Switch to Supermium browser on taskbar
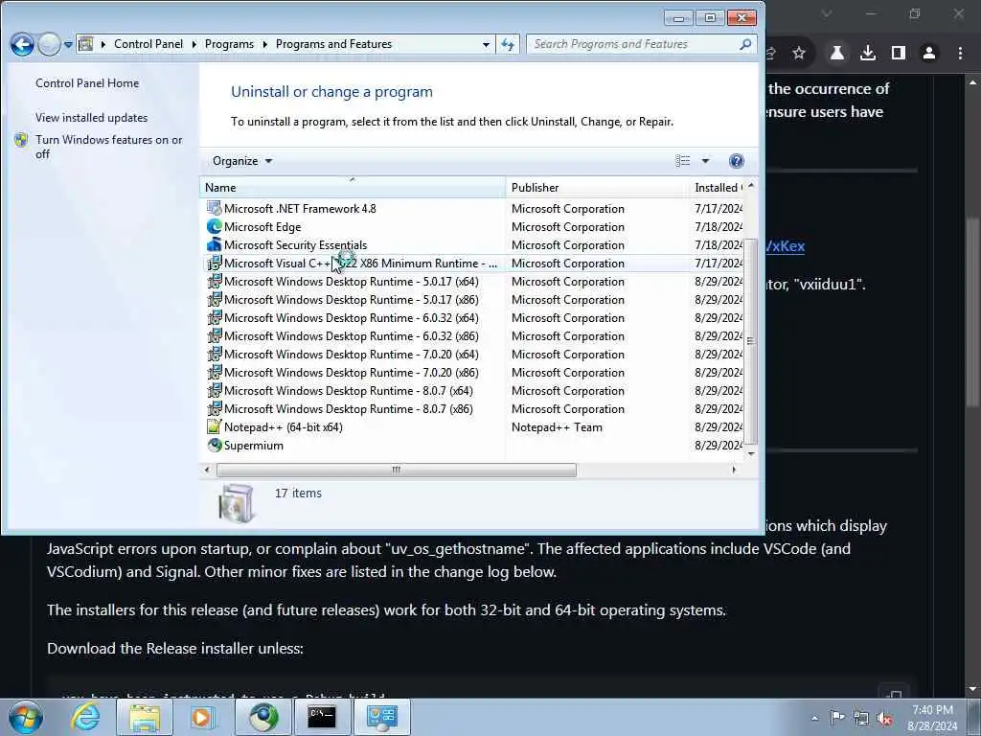 point(263,717)
